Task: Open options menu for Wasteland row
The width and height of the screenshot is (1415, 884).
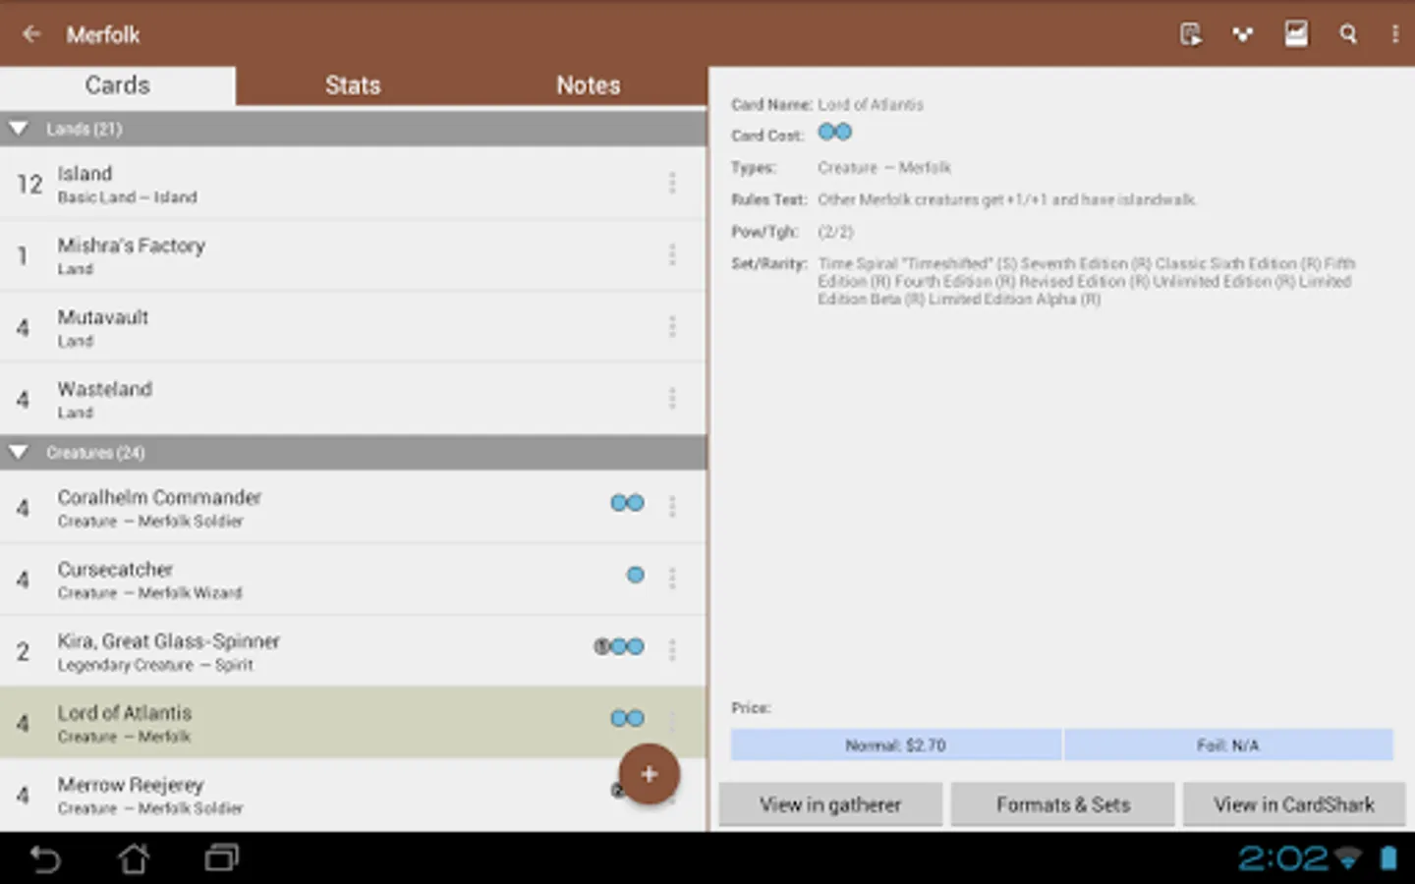Action: [672, 398]
